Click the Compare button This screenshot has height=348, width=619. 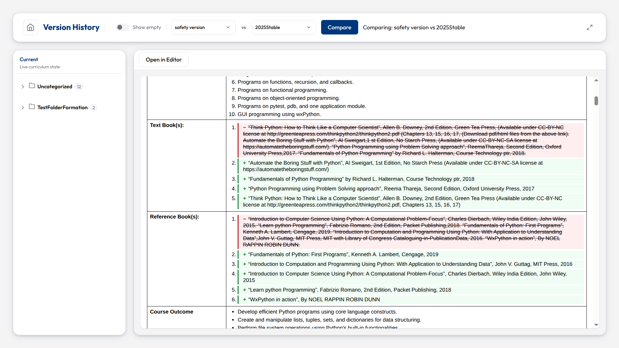(339, 27)
